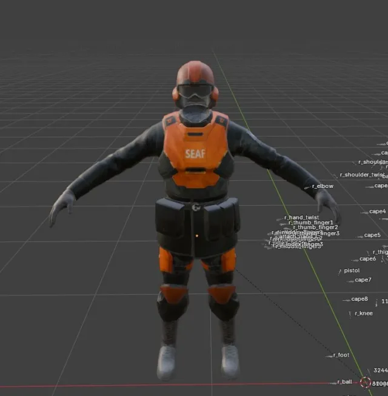Pick the cape7 bone label
Viewport: 388px width, 396px height.
(363, 280)
